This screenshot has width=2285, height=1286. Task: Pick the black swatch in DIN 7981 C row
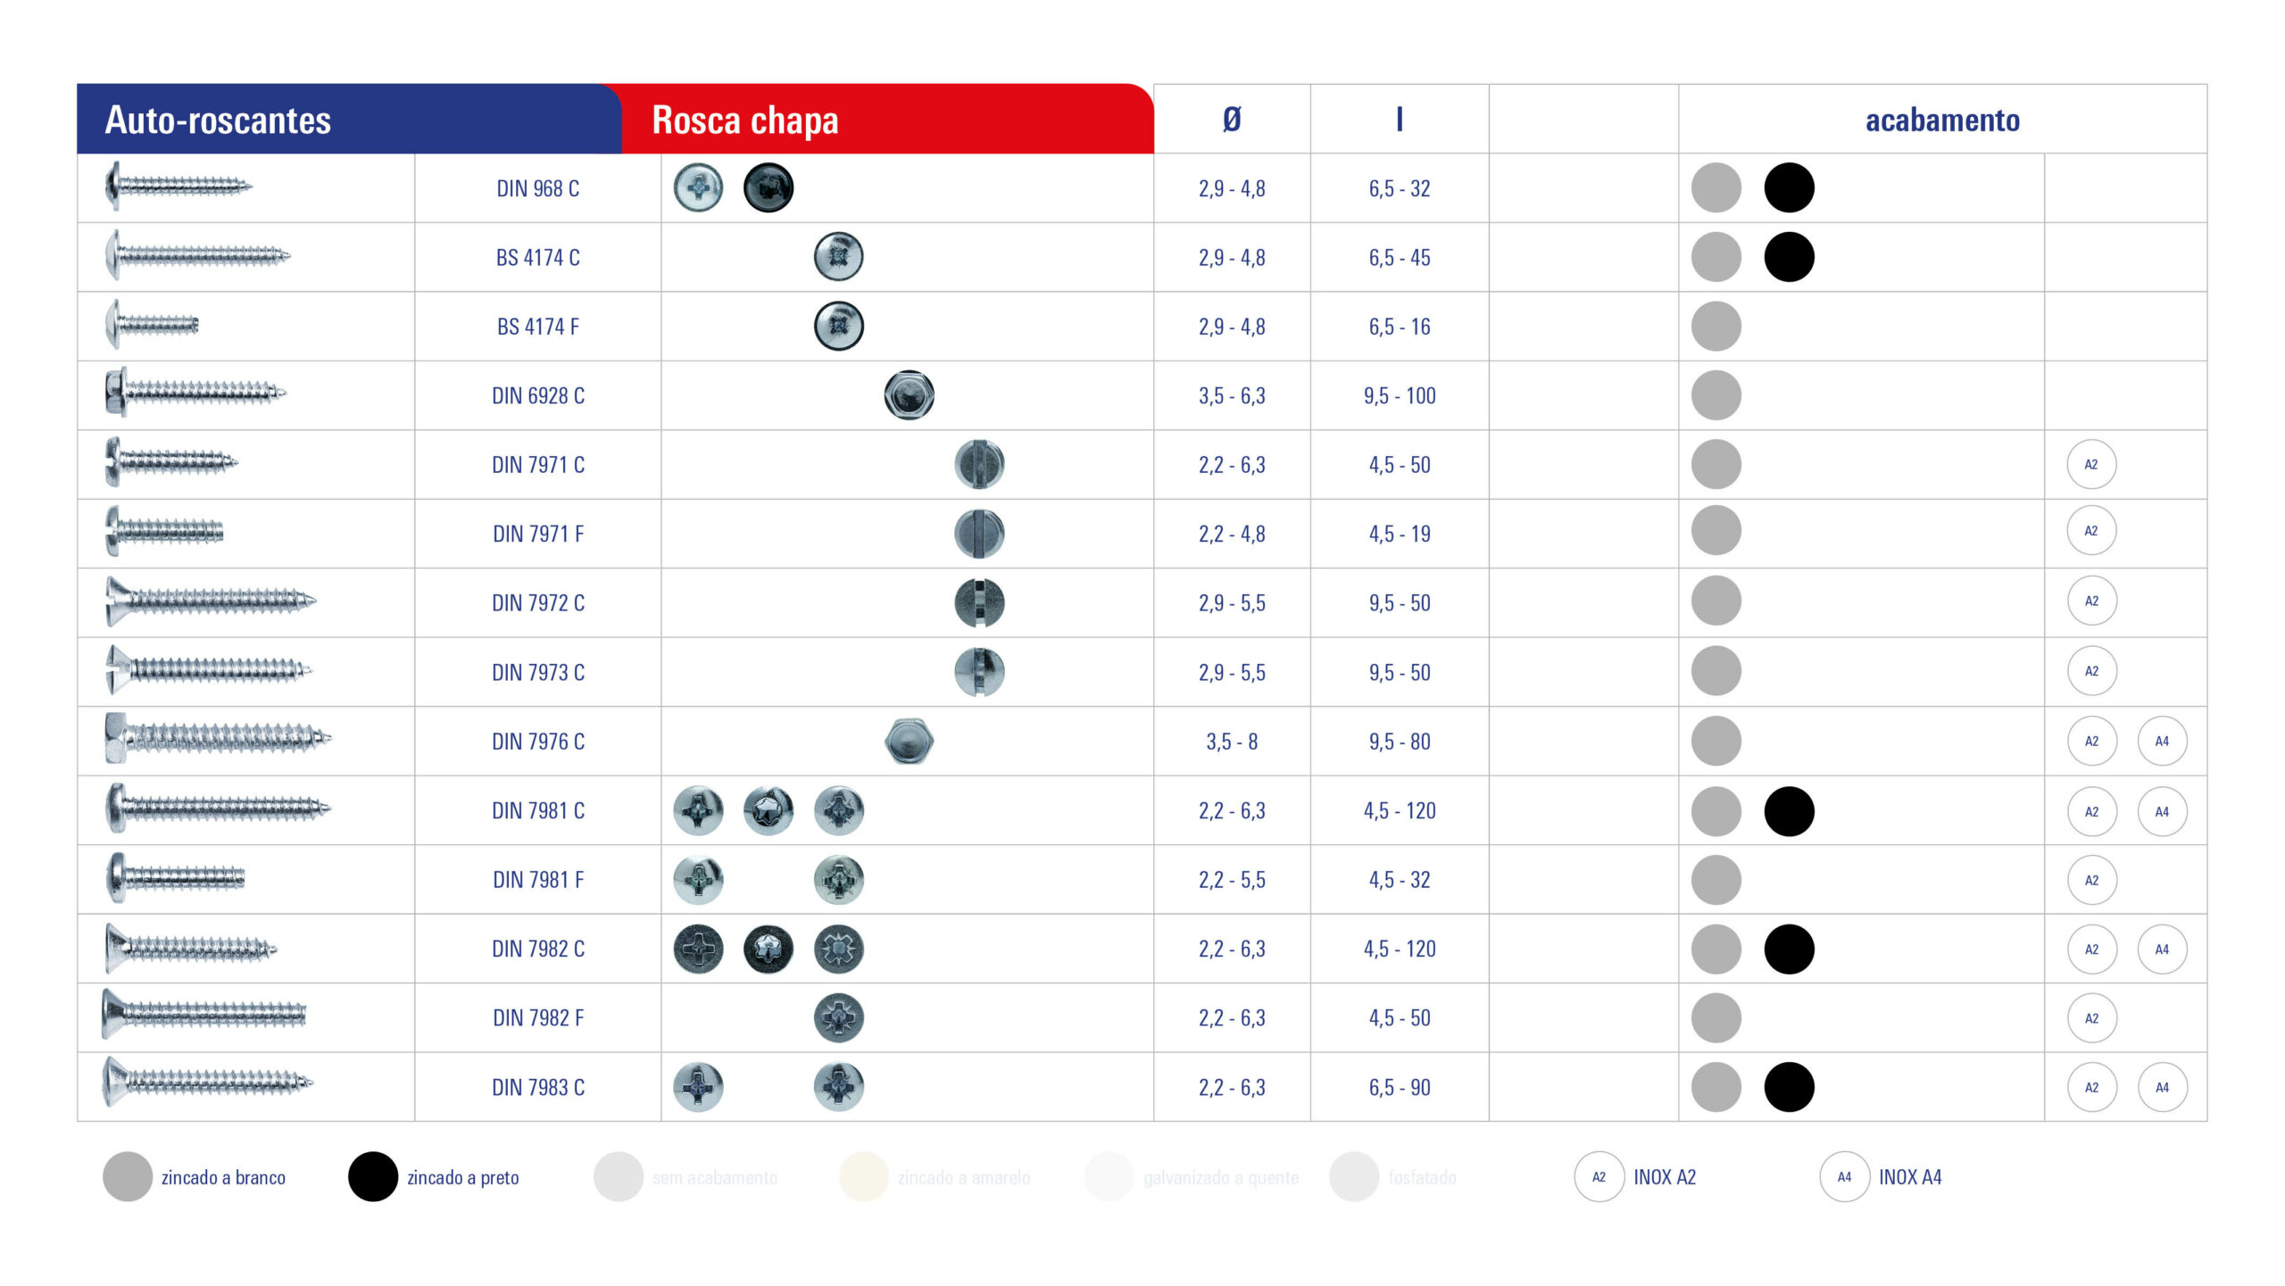tap(1789, 811)
